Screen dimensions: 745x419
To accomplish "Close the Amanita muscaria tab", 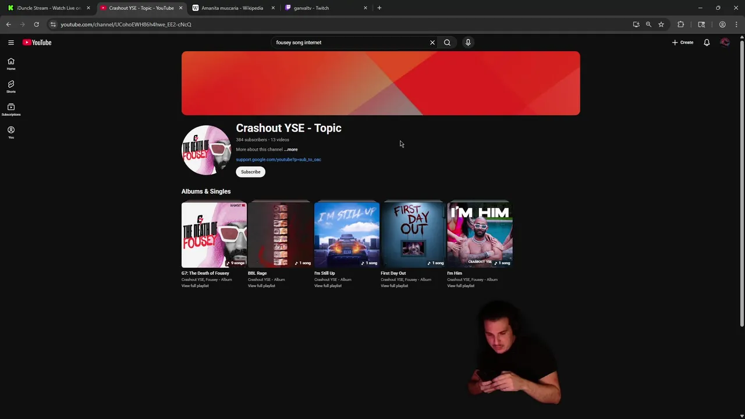I will point(273,8).
